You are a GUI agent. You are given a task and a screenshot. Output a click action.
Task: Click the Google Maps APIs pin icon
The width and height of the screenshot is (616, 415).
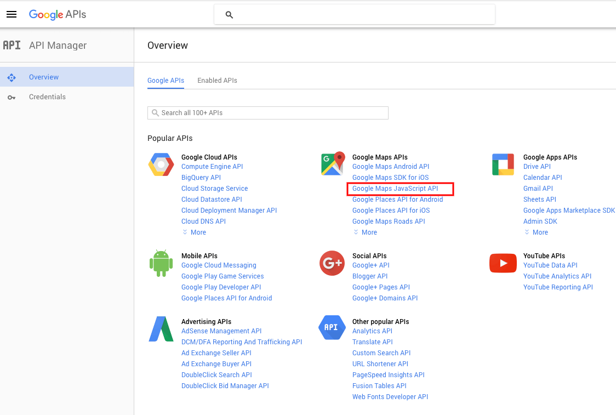click(x=332, y=164)
